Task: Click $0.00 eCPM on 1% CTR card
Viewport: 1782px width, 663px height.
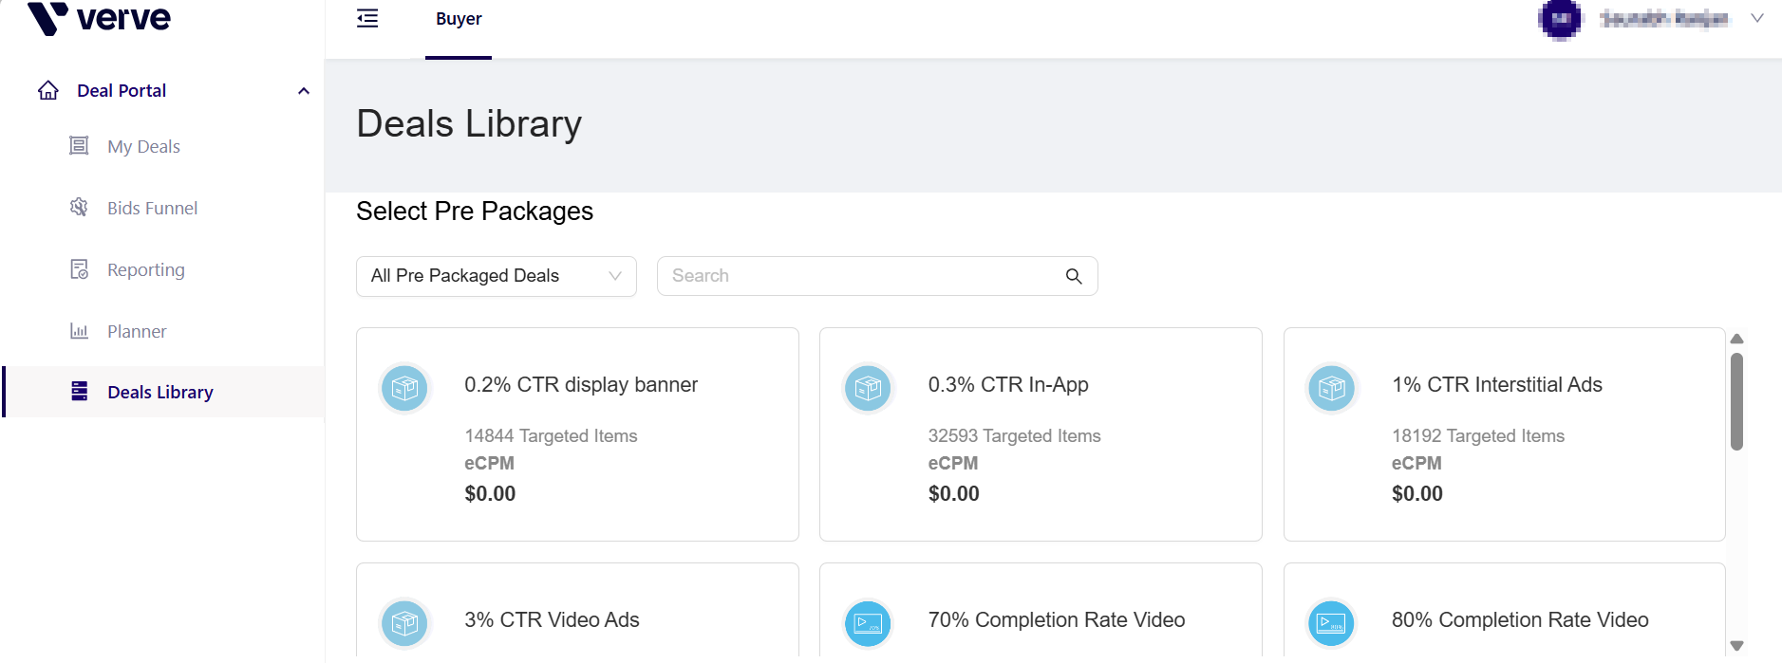Action: (x=1417, y=493)
